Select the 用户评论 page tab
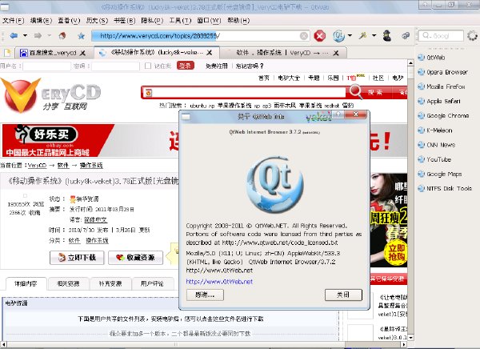This screenshot has height=349, width=480. tap(153, 283)
